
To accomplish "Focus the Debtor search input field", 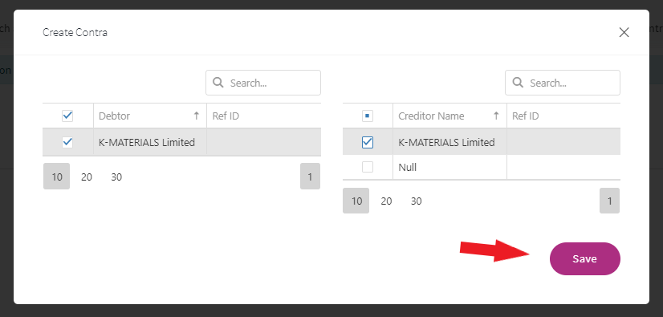I will coord(263,83).
